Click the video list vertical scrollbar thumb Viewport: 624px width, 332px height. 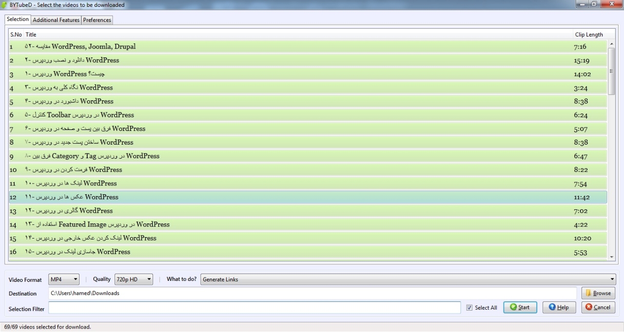coord(612,71)
